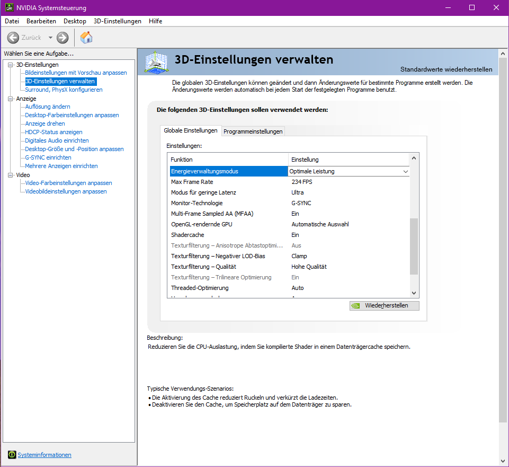Click the Forward arrow icon
The image size is (509, 467).
tap(62, 38)
